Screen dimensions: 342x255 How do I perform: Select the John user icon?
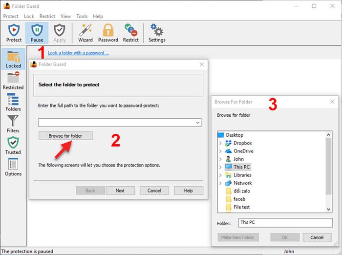coord(228,159)
